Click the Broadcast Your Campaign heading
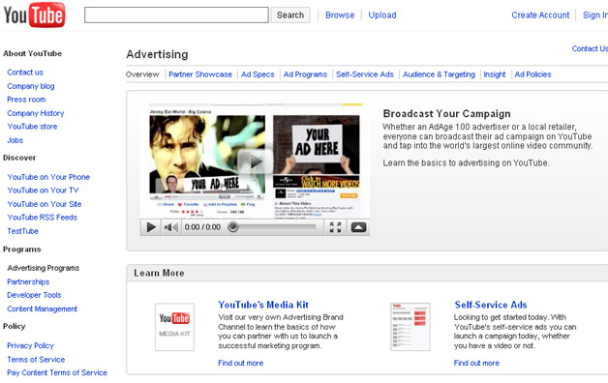 446,113
